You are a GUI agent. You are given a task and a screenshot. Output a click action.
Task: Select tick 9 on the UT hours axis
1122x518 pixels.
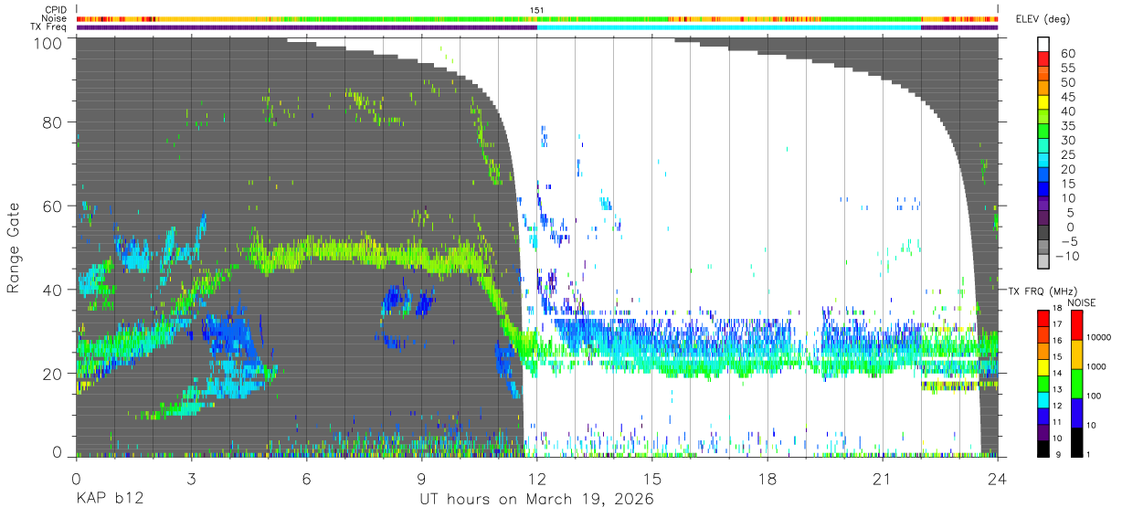pos(421,480)
